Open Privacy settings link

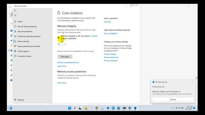click(x=110, y=54)
